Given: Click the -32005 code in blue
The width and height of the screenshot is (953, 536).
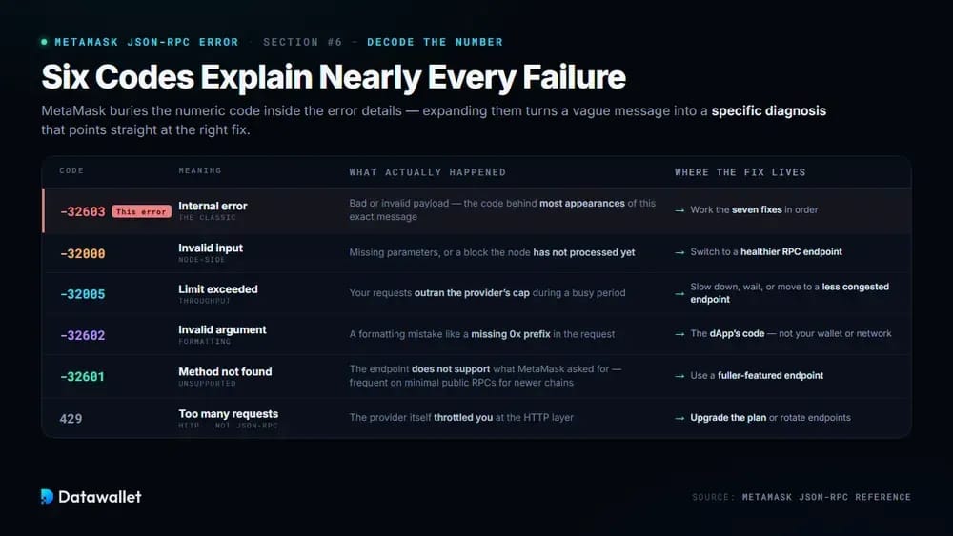Looking at the screenshot, I should coord(83,294).
